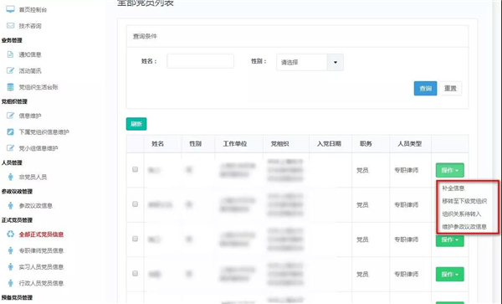Viewport: 502px width, 304px height.
Task: Open 行政人员党员信息 person icon
Action: click(x=11, y=283)
